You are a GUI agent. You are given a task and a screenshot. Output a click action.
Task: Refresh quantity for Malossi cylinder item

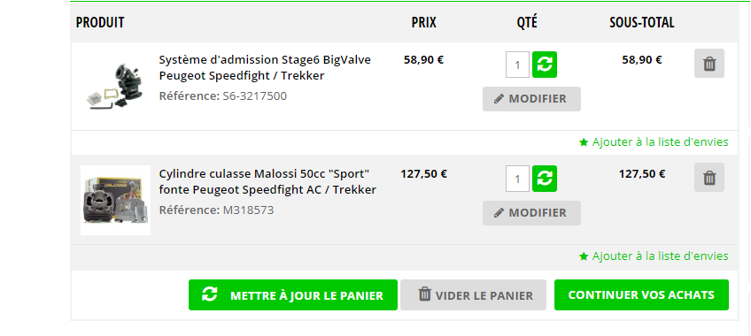coord(545,179)
